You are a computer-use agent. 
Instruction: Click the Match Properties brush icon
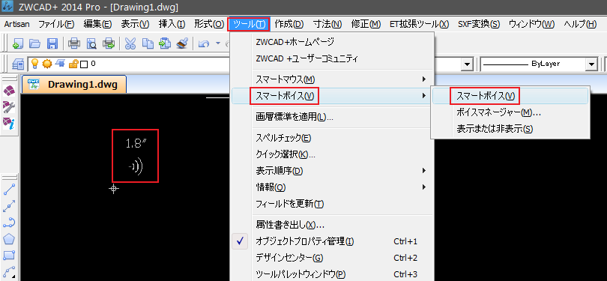pos(182,43)
